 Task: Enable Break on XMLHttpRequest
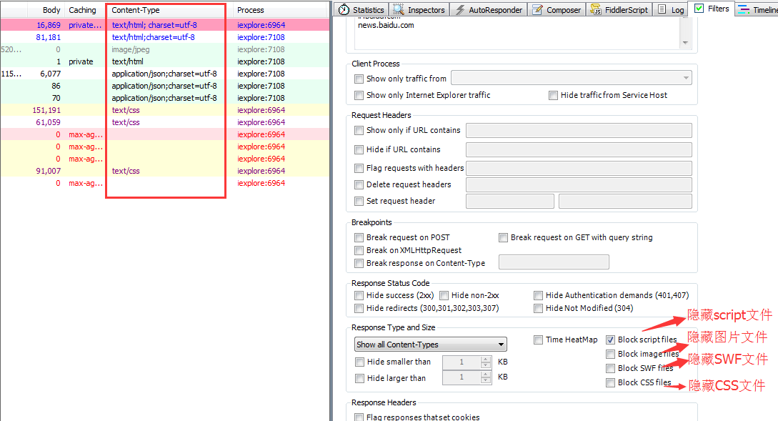point(359,251)
